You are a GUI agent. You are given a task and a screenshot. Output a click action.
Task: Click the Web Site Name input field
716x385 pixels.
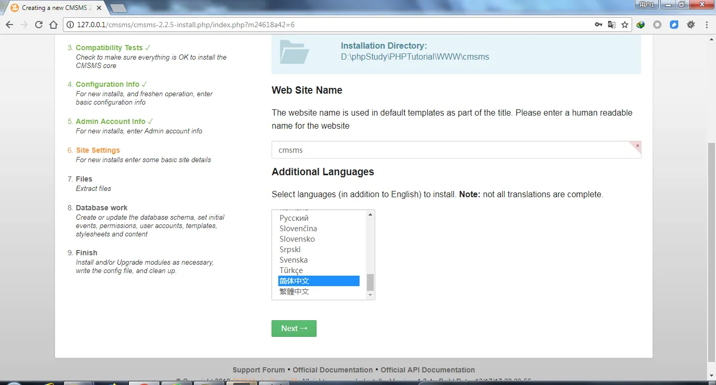click(x=451, y=150)
